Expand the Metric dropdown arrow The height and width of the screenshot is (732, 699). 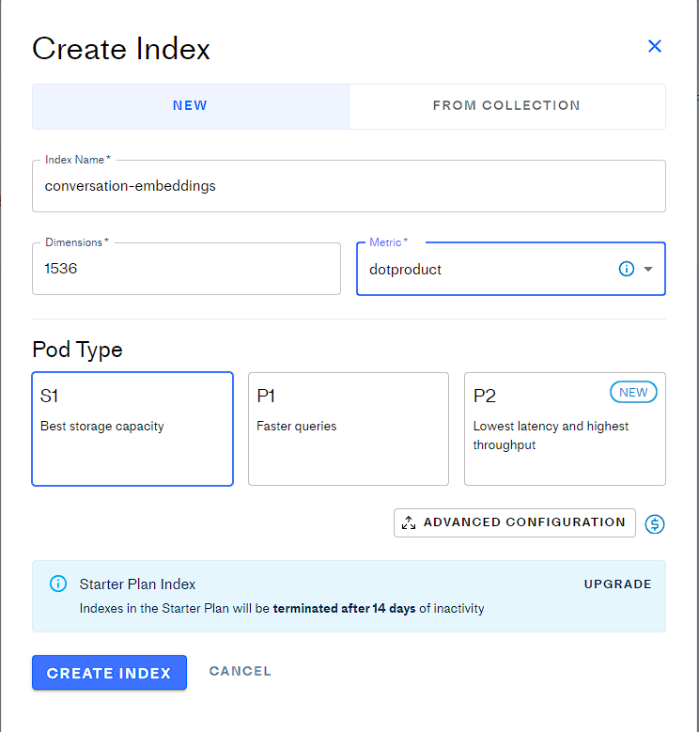click(648, 269)
